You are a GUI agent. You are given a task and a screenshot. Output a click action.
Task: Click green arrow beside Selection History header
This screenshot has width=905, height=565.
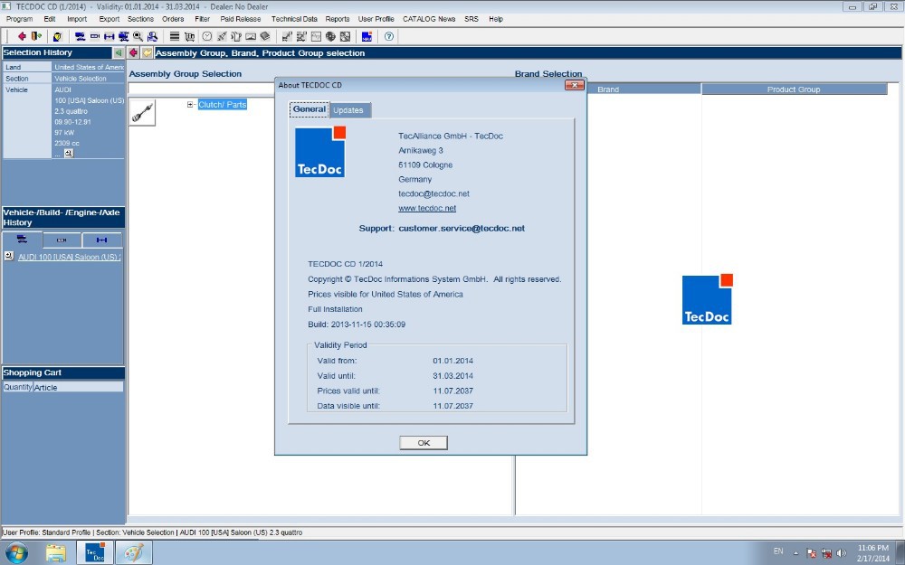click(119, 52)
